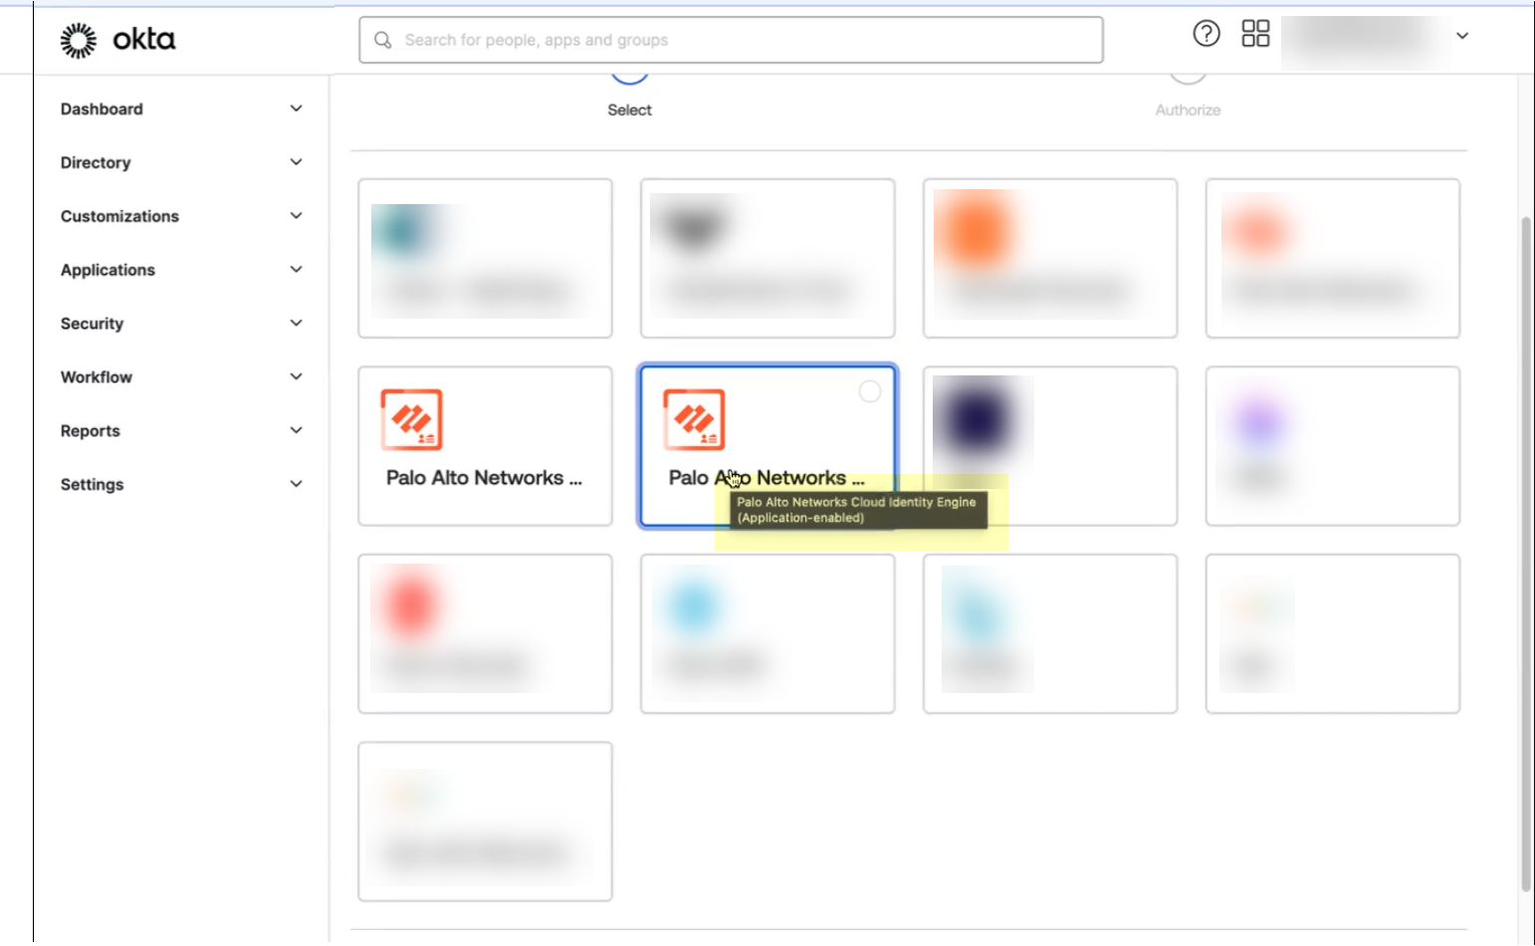Expand the Security section

(x=92, y=323)
